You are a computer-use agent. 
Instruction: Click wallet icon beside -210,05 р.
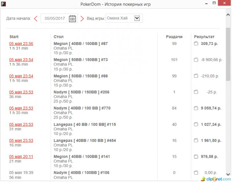[x=196, y=76]
